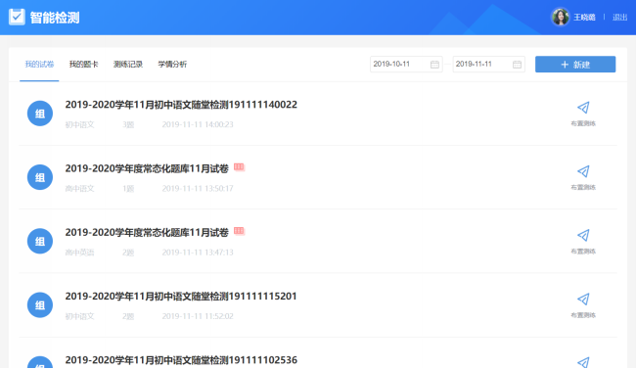Open the 高中英语 常态化题库11月试卷 title

[x=147, y=233]
